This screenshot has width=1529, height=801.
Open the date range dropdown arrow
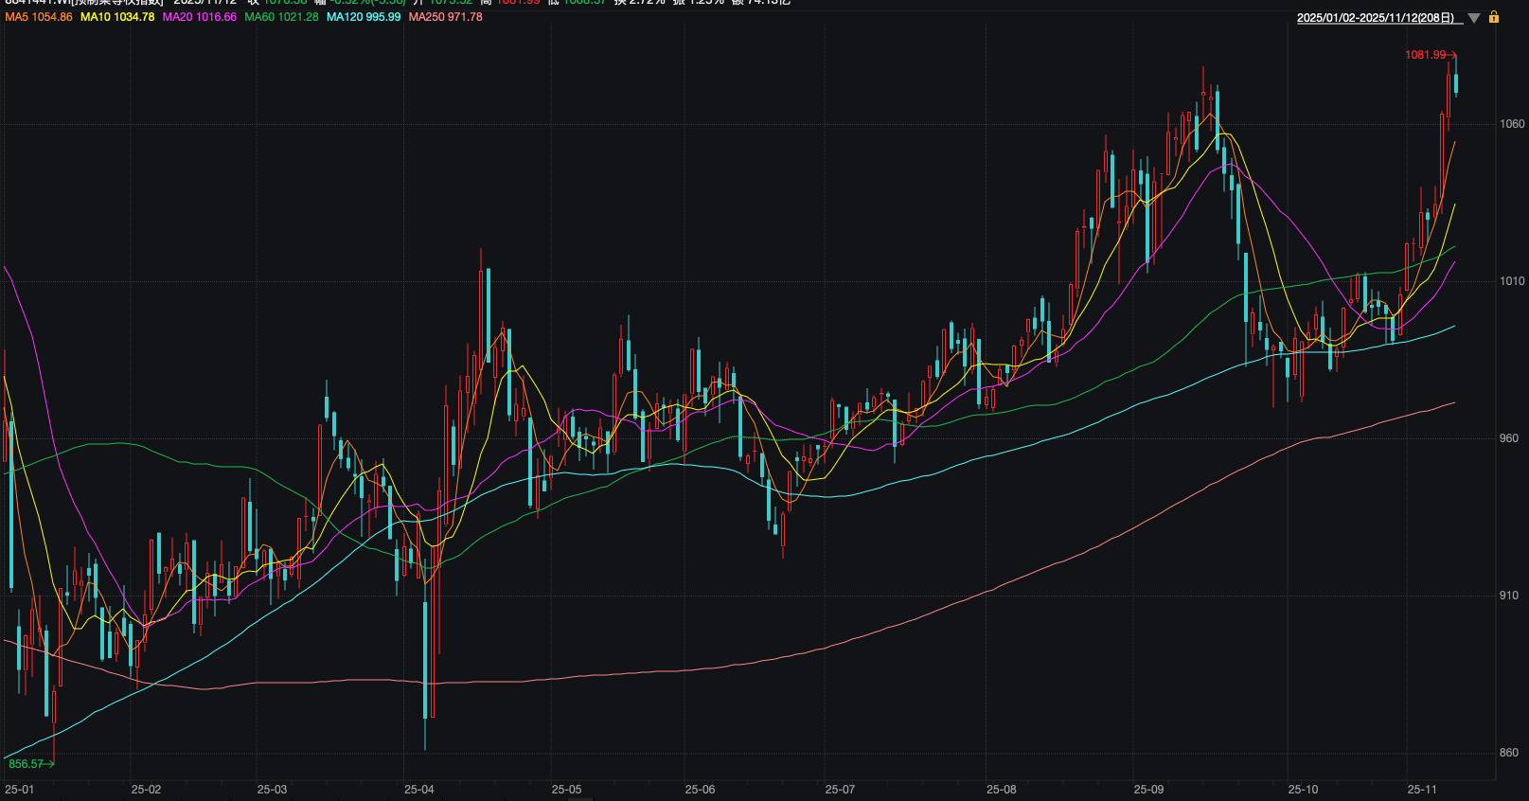pos(1473,18)
